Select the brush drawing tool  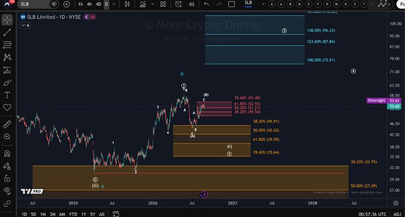click(7, 83)
